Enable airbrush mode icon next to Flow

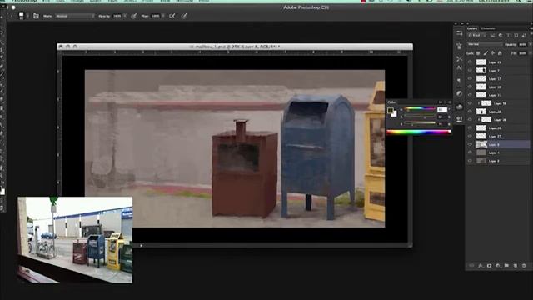pos(172,16)
